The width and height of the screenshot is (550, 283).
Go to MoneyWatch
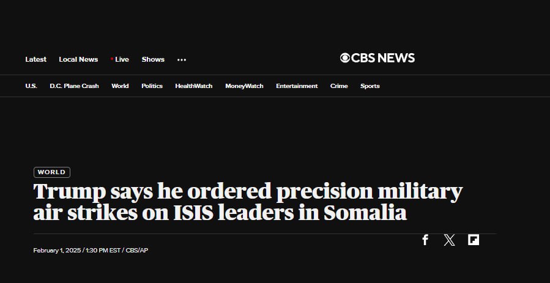tap(244, 86)
